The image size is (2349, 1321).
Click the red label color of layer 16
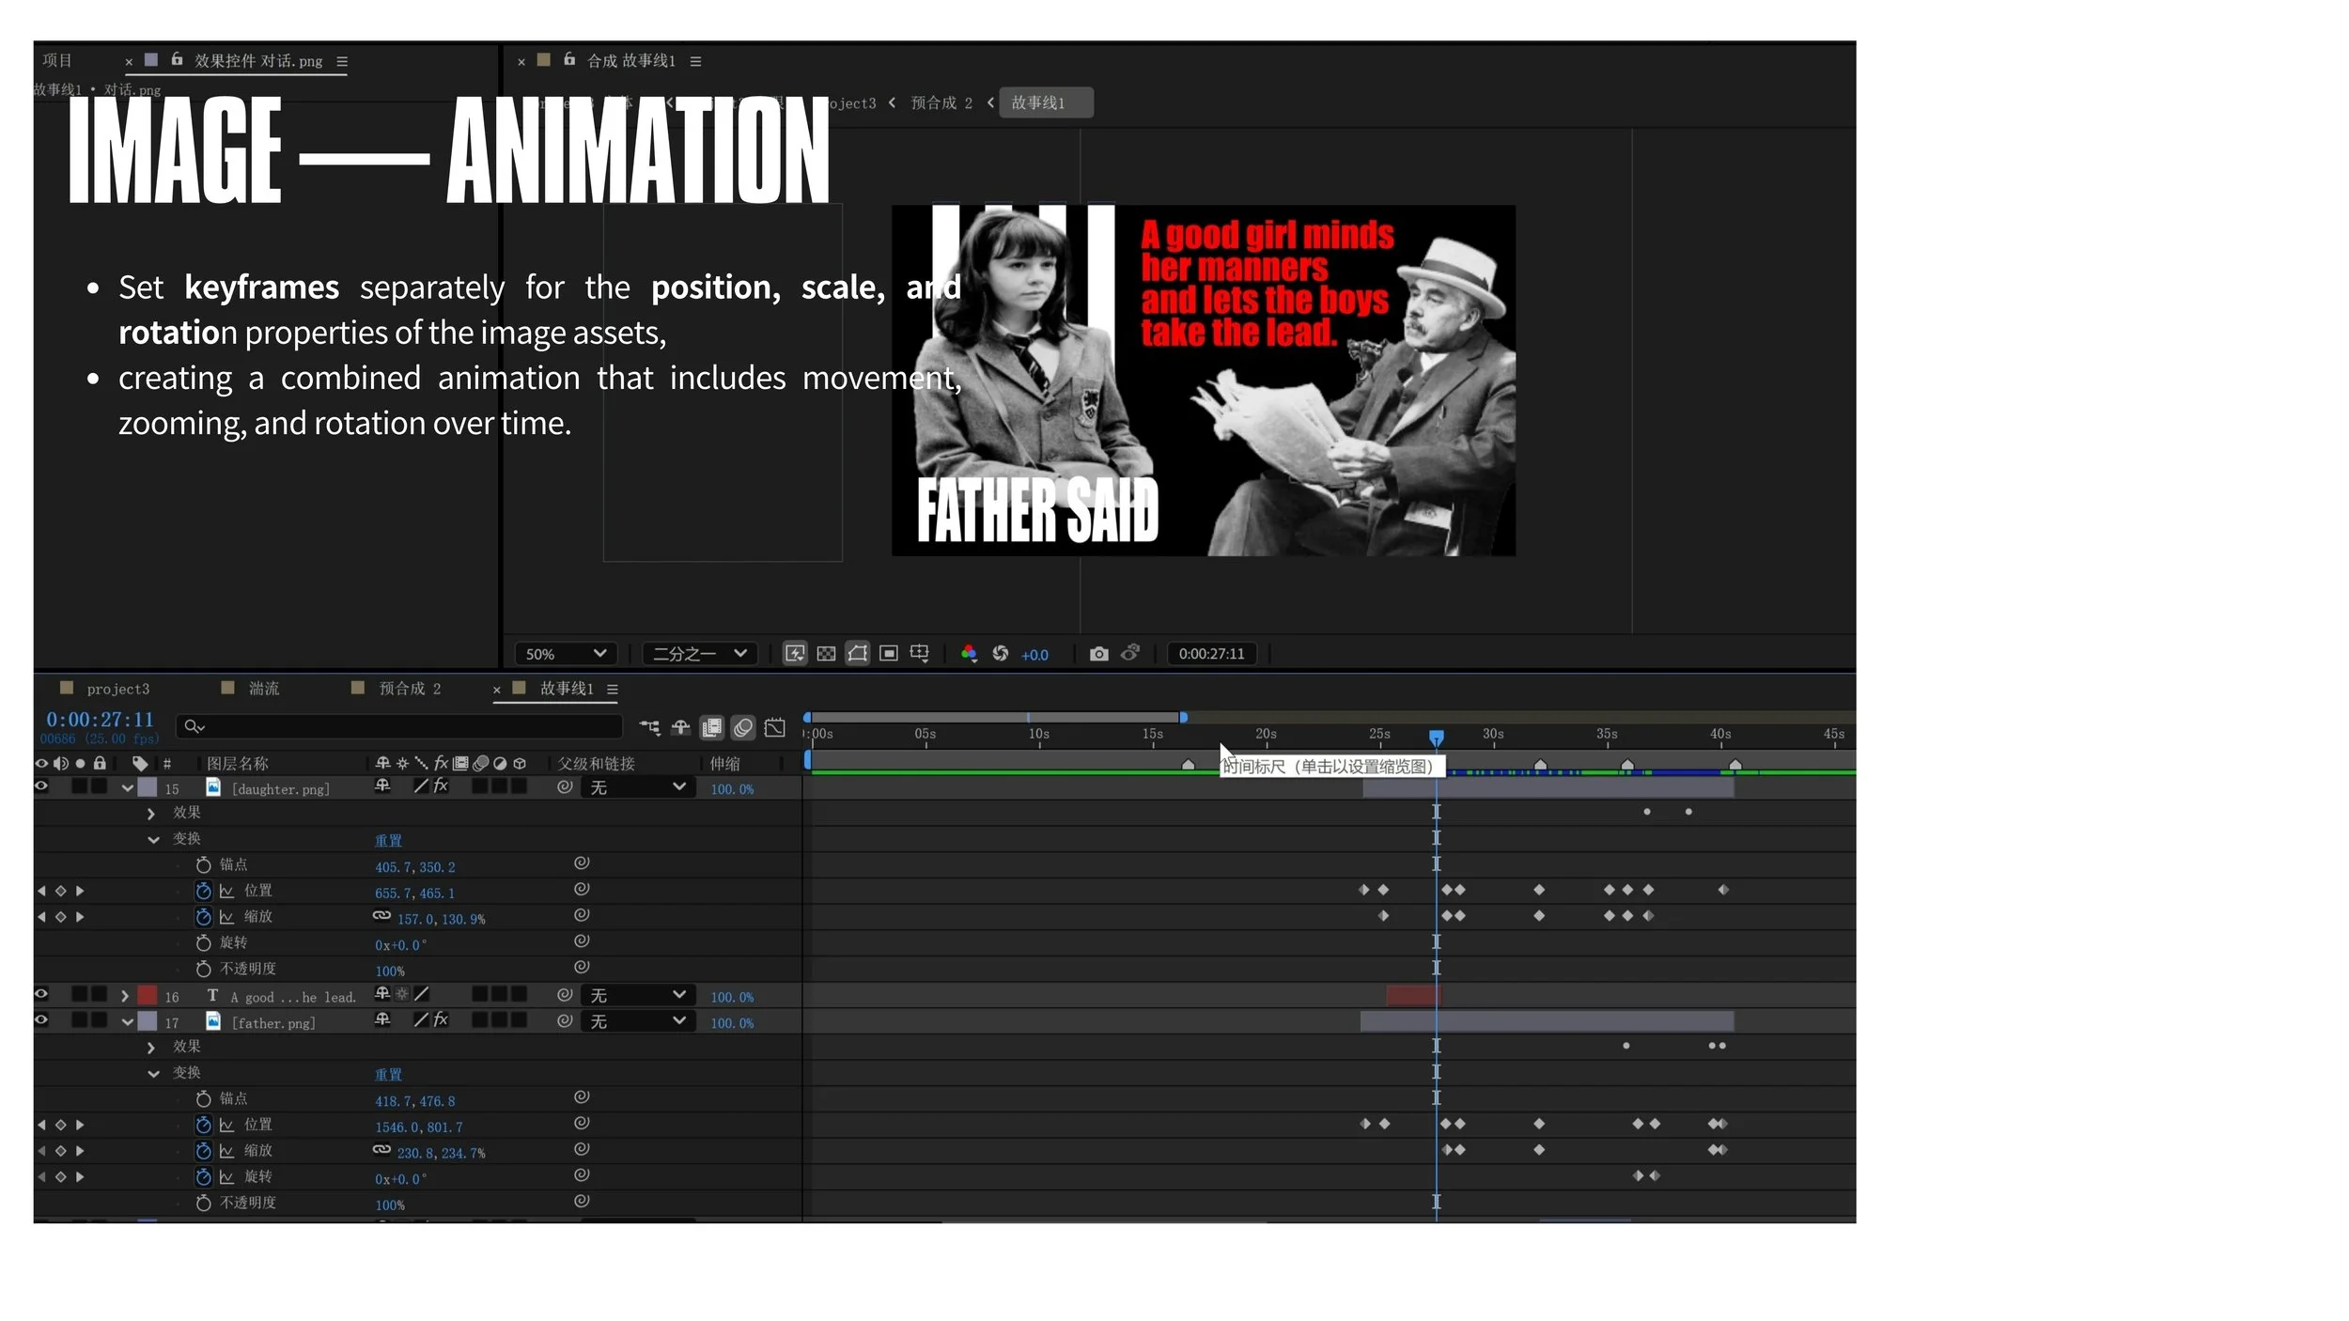click(148, 996)
